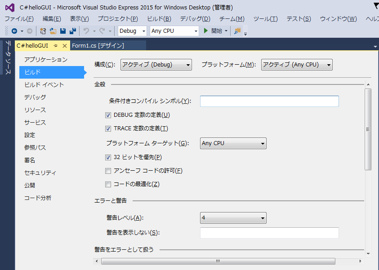Click the Visual Studio logo icon
Screen dimensions: 379x270
[x=10, y=8]
